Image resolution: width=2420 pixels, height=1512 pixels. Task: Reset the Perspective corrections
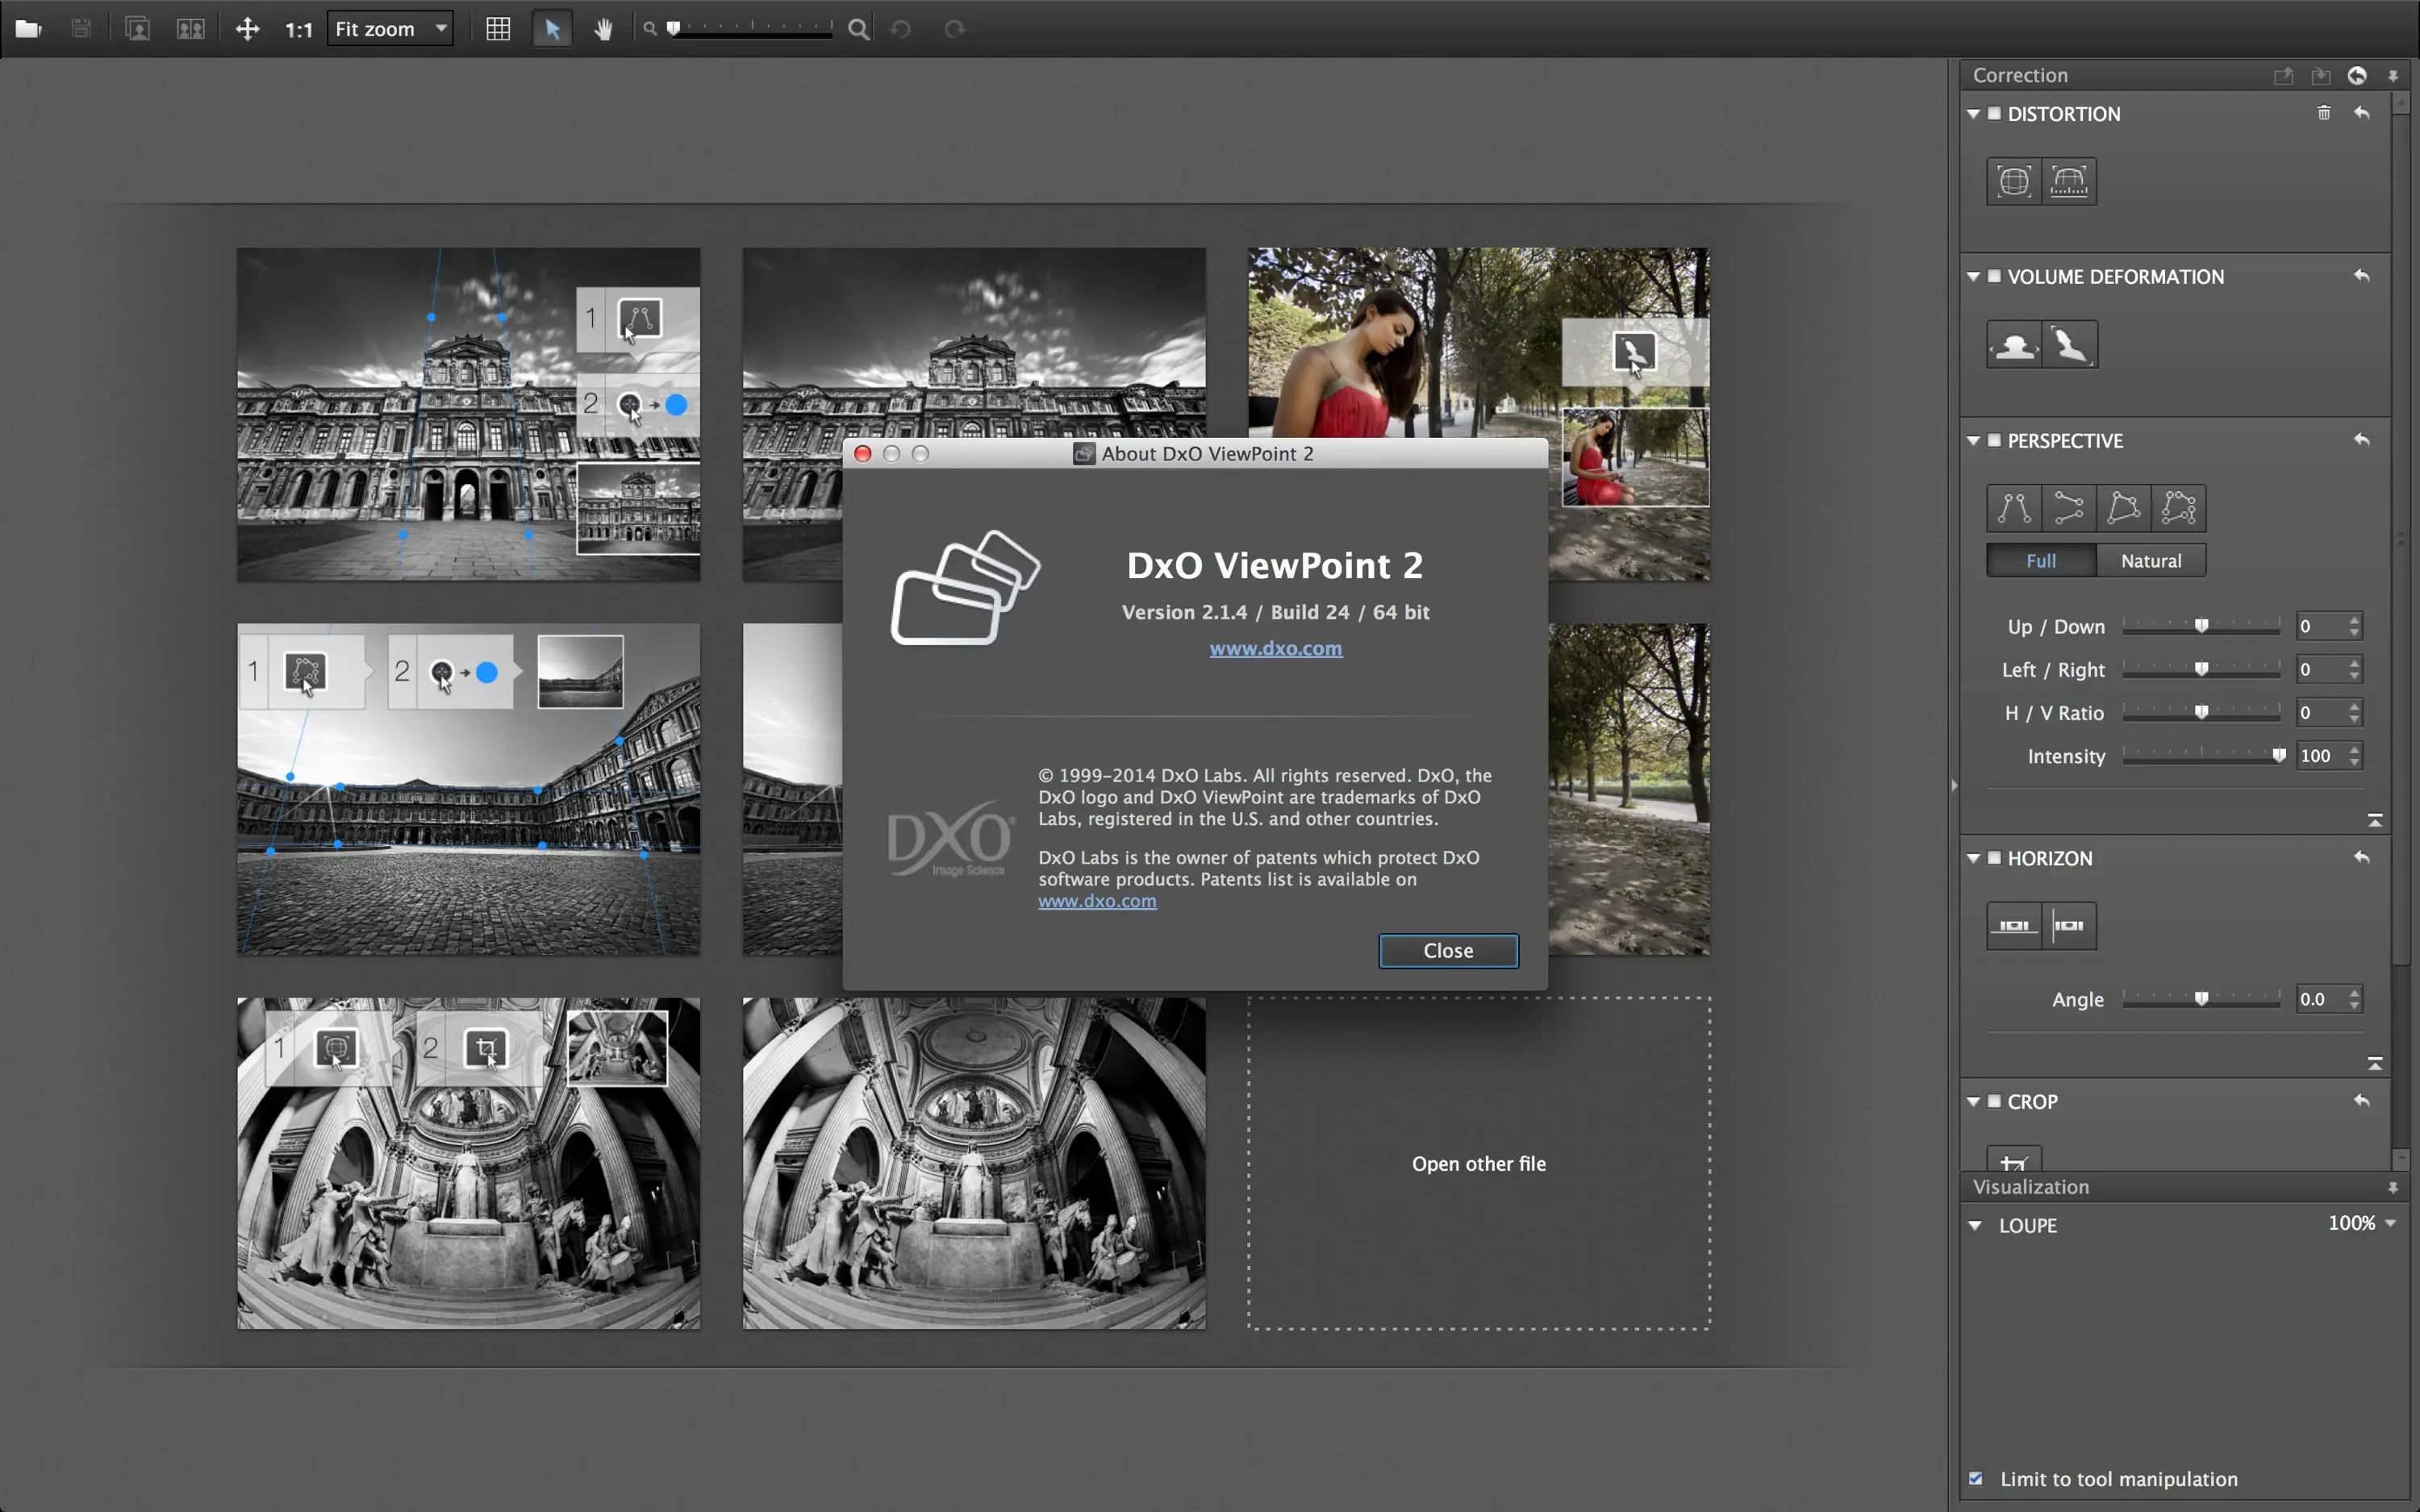coord(2361,440)
